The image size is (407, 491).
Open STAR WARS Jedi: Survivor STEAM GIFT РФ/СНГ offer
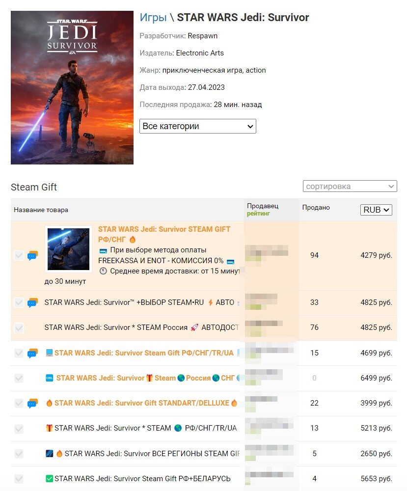pyautogui.click(x=164, y=234)
